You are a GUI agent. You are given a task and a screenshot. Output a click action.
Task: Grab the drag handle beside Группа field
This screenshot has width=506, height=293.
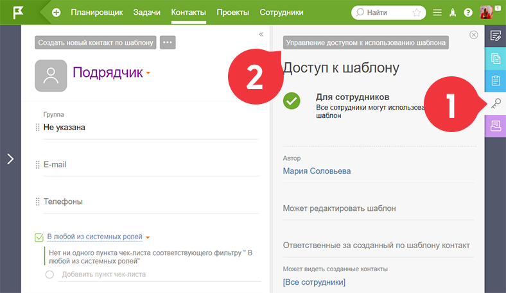pyautogui.click(x=37, y=128)
